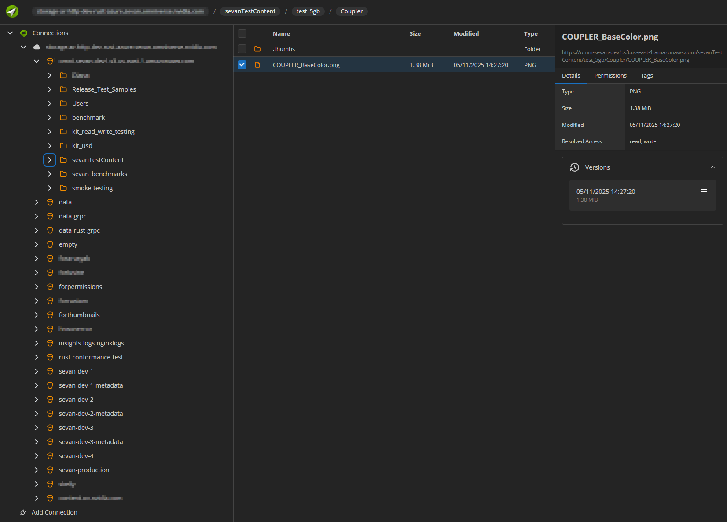Click the COUPLER_BaseColor.png file name
This screenshot has height=522, width=727.
tap(306, 65)
